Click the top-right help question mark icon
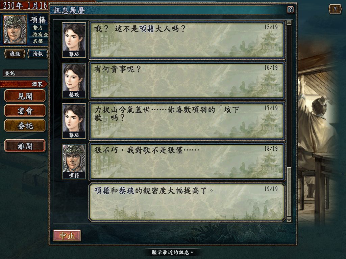 tap(335, 9)
